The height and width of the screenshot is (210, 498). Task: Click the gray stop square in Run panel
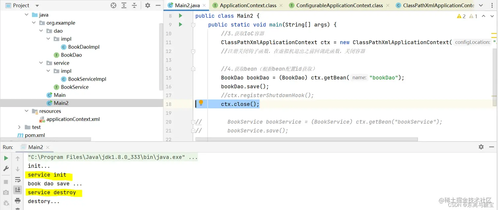(x=6, y=182)
